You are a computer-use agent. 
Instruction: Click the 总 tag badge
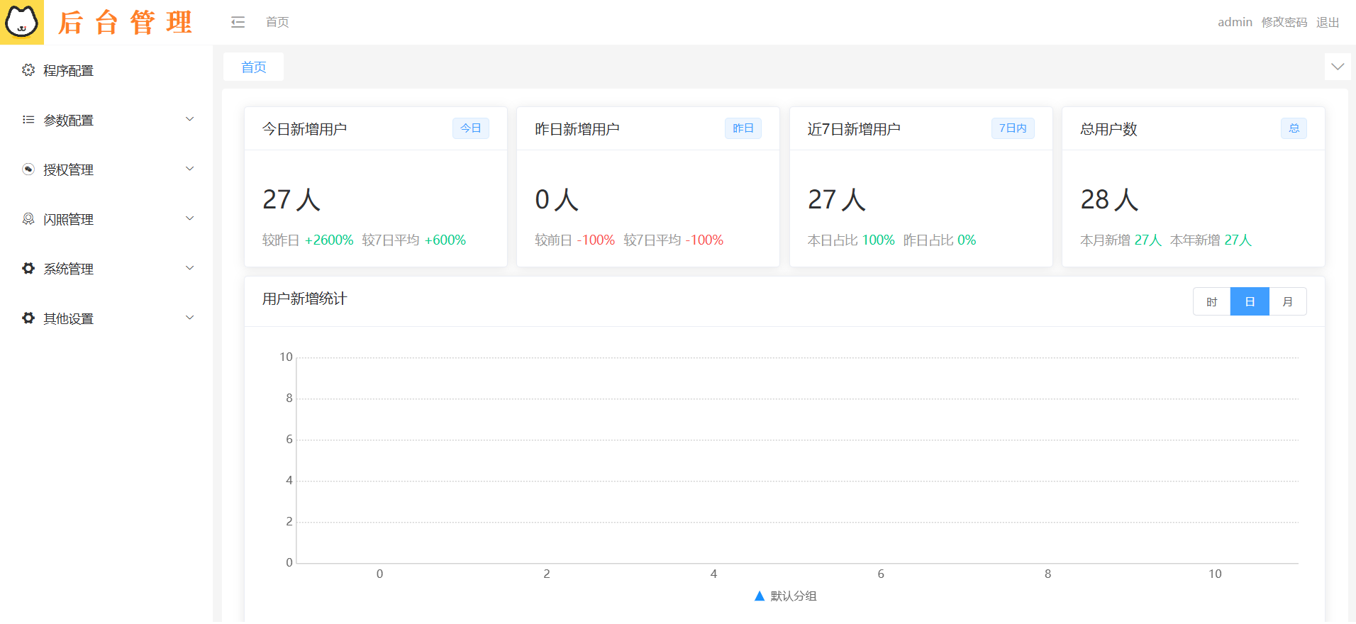point(1294,128)
